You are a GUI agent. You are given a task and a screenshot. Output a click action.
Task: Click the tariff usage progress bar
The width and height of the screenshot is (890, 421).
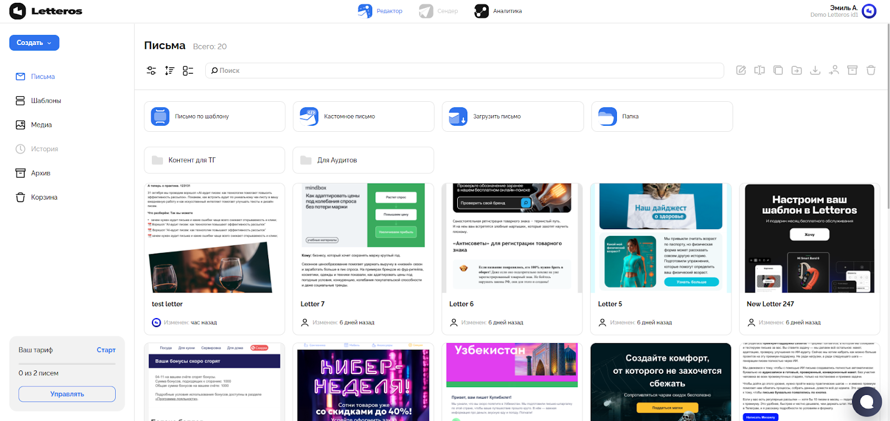[67, 364]
